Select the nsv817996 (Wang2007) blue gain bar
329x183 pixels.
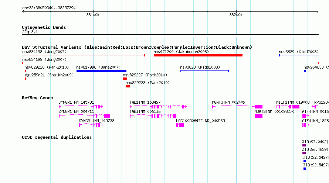101,71
